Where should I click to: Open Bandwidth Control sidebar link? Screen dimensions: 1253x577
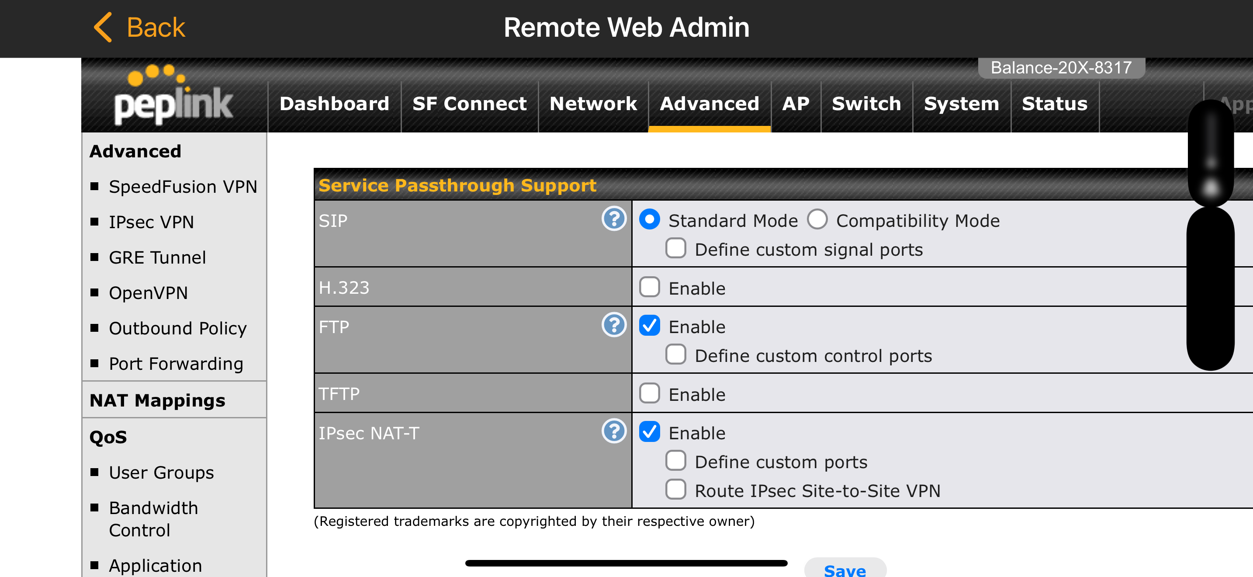click(153, 519)
